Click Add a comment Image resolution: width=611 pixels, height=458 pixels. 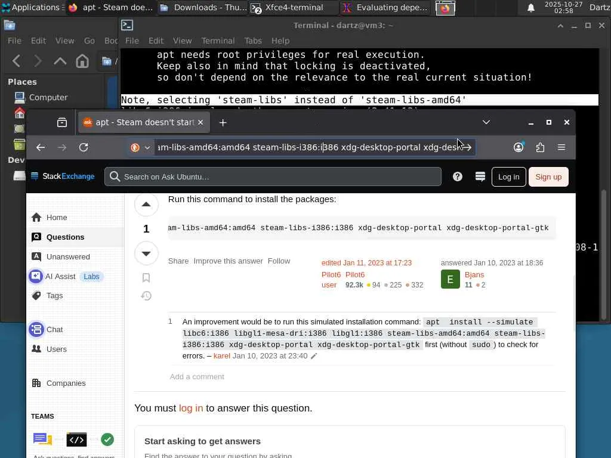(x=197, y=377)
